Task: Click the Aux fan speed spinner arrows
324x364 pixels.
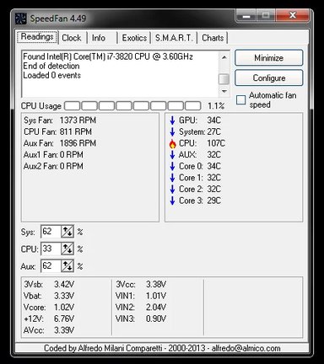Action: 67,266
